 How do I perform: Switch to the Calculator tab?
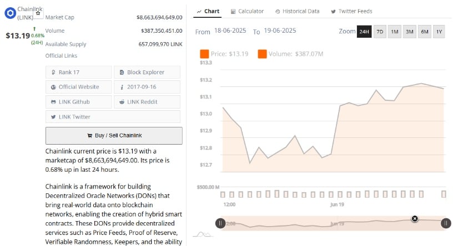pos(247,12)
